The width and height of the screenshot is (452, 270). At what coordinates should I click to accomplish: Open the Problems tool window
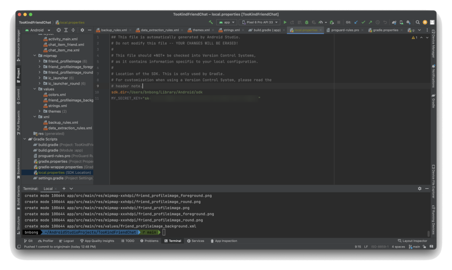[x=149, y=241]
